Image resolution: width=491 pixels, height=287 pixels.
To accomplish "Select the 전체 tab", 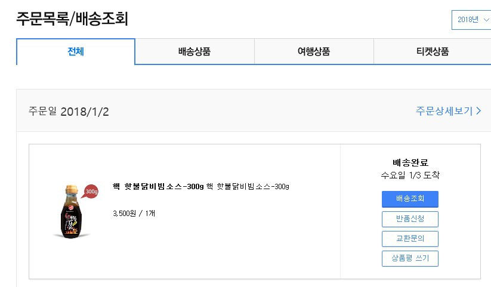I will tap(76, 51).
